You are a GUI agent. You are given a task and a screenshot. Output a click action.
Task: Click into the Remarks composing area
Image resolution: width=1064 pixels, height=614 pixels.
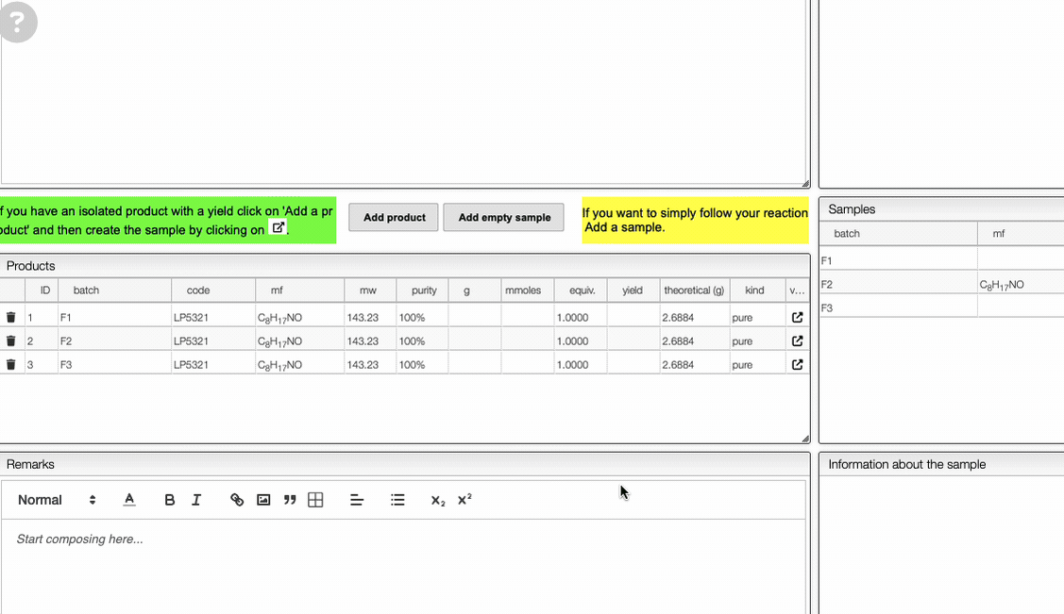403,566
